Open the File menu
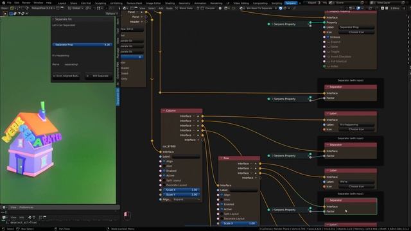This screenshot has height=231, width=411. pyautogui.click(x=9, y=3)
